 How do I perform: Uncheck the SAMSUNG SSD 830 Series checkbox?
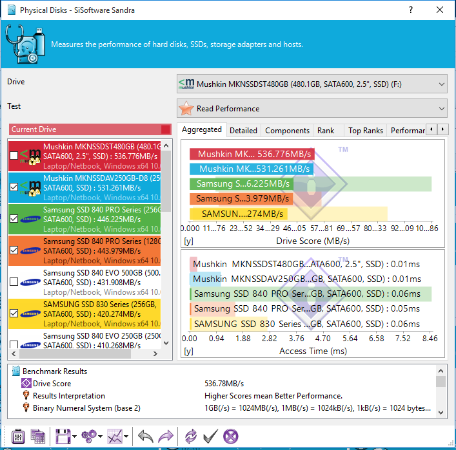(14, 314)
